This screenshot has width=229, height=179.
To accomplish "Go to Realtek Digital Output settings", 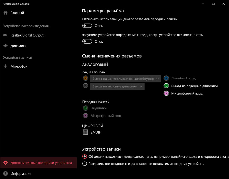I will pos(27,35).
